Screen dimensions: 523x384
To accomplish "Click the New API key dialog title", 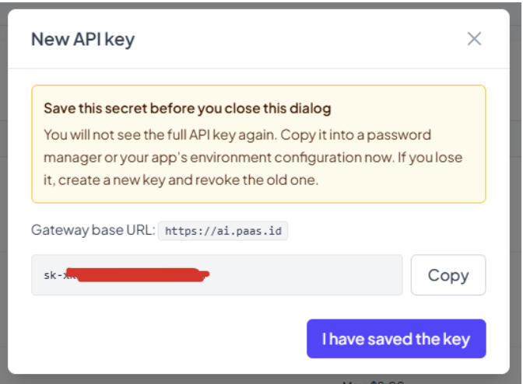I will (x=83, y=40).
